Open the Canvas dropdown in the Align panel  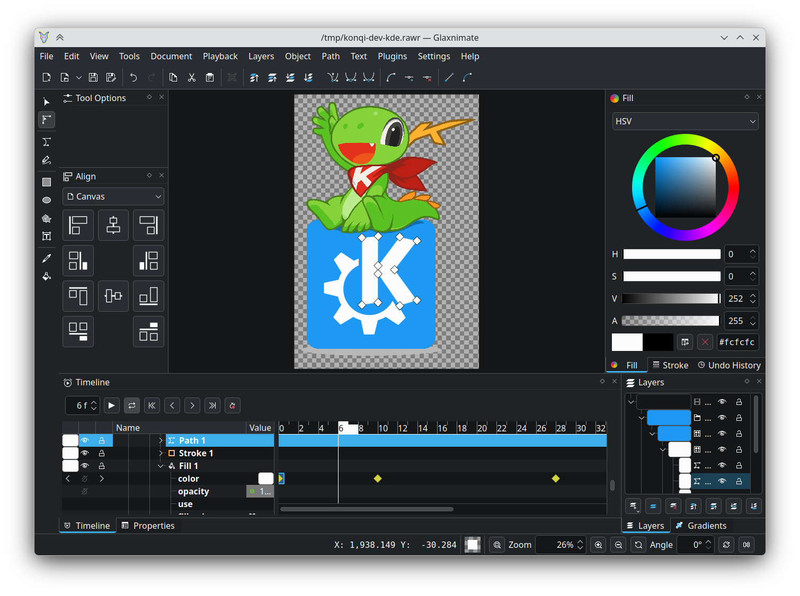pos(113,196)
